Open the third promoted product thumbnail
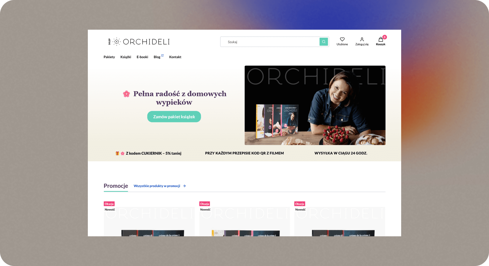489x266 pixels. 340,221
